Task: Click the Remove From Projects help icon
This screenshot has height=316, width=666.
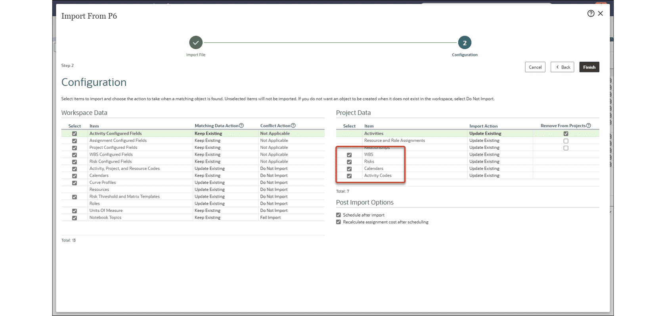Action: click(588, 126)
